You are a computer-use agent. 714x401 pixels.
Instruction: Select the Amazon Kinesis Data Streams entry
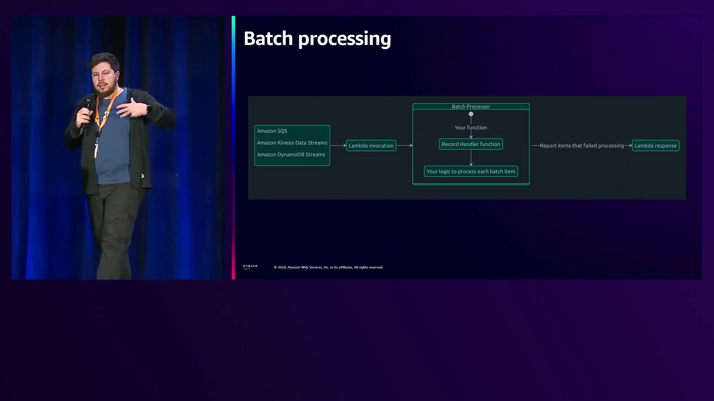tap(292, 143)
